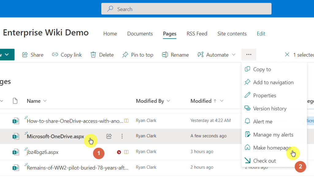The height and width of the screenshot is (178, 314).
Task: Click the Alert me bell icon
Action: [247, 121]
